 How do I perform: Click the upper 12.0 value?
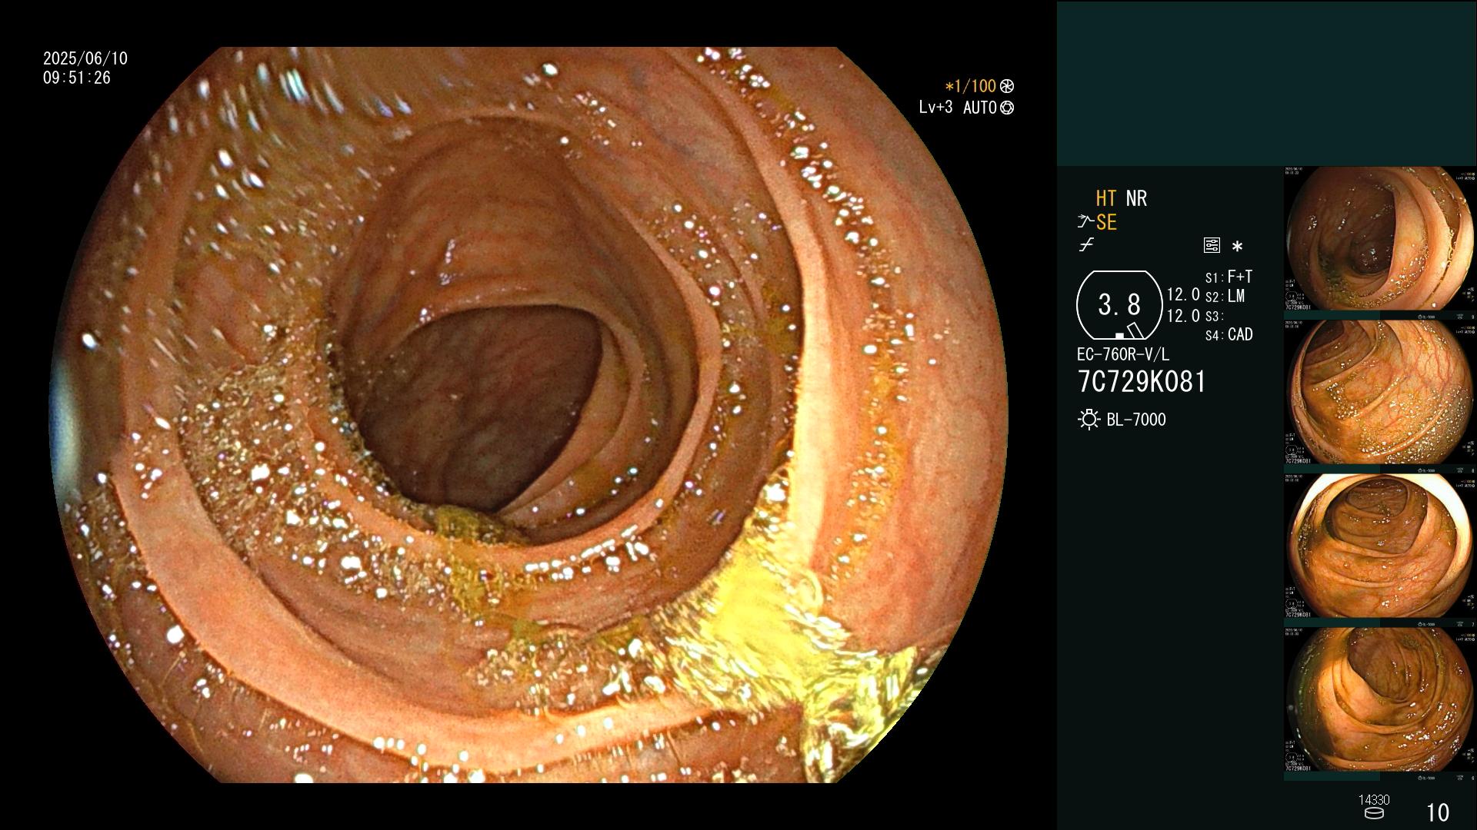[x=1183, y=294]
